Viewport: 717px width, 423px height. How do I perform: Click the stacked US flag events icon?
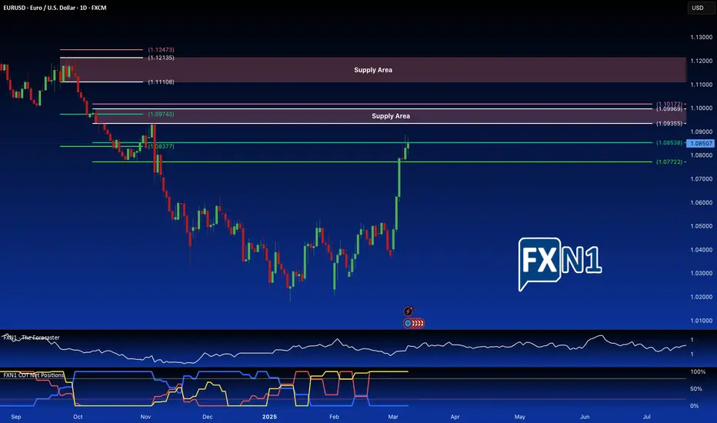(419, 323)
